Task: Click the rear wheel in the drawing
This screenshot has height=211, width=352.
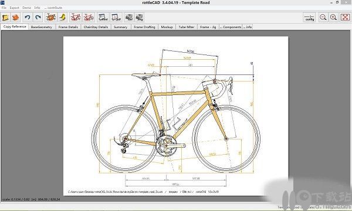Action: [126, 138]
